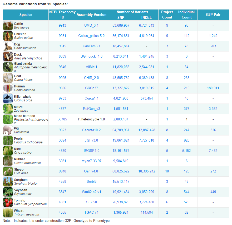Click the Cattle species thumbnail image
This screenshot has width=232, height=225.
[x=8, y=26]
